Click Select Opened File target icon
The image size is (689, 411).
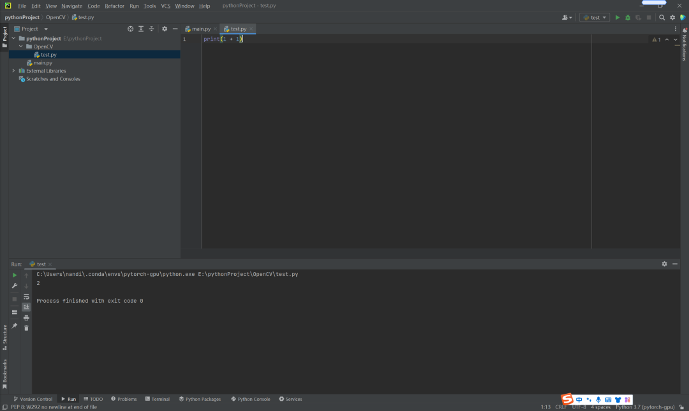click(x=131, y=29)
